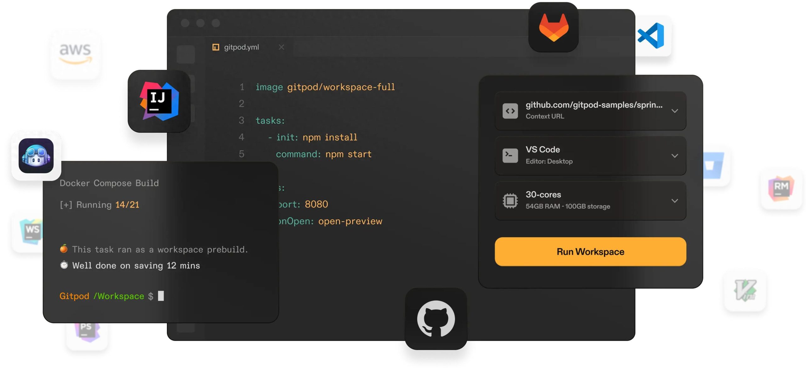Click the terminal prompt cursor block
Viewport: 806px width, 370px height.
tap(161, 296)
